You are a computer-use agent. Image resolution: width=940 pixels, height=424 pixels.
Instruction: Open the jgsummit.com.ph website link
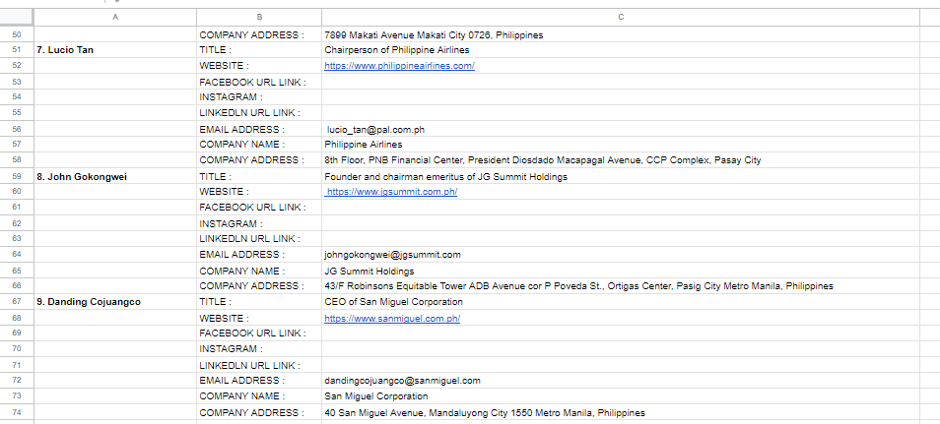click(x=391, y=192)
